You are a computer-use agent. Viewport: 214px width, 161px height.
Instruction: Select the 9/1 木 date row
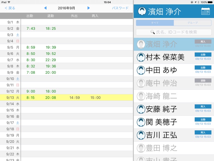click(x=66, y=22)
